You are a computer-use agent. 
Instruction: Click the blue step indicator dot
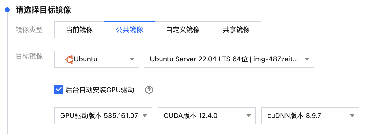pyautogui.click(x=7, y=10)
